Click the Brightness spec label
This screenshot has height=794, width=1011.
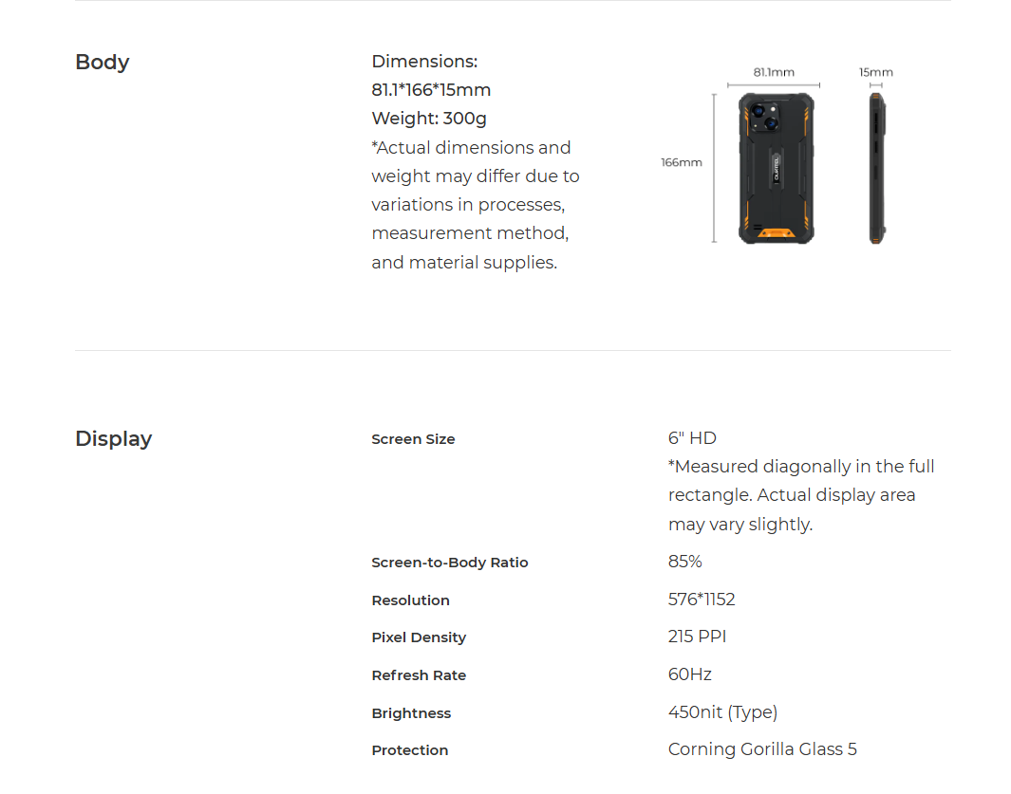pos(411,713)
